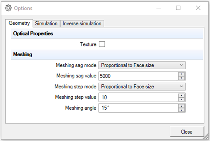Viewport: 210px width, 141px height.
Task: Click the Close button
Action: [187, 132]
